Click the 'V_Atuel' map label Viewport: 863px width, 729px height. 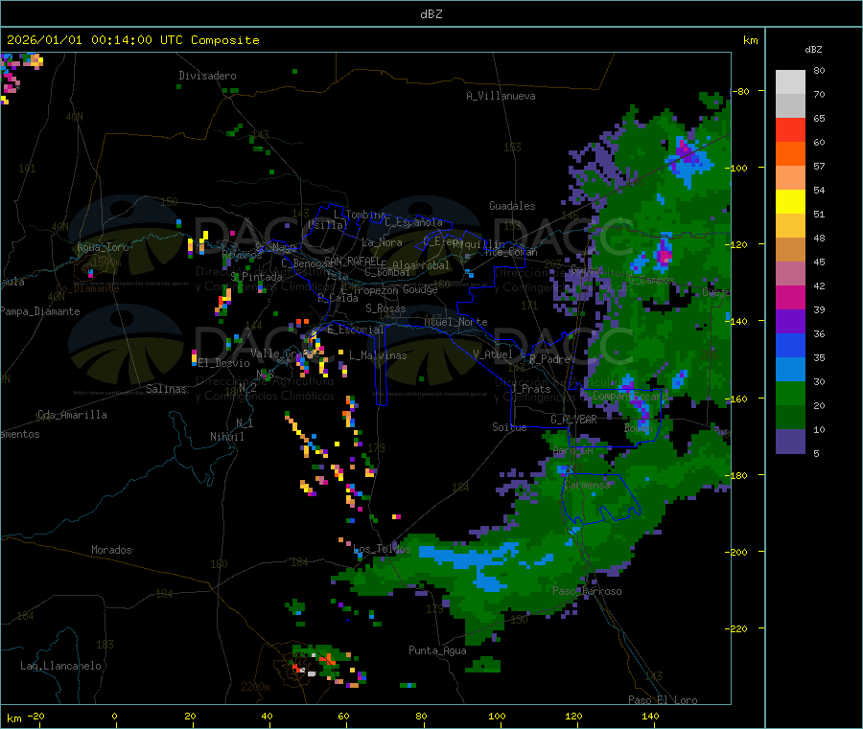(493, 354)
